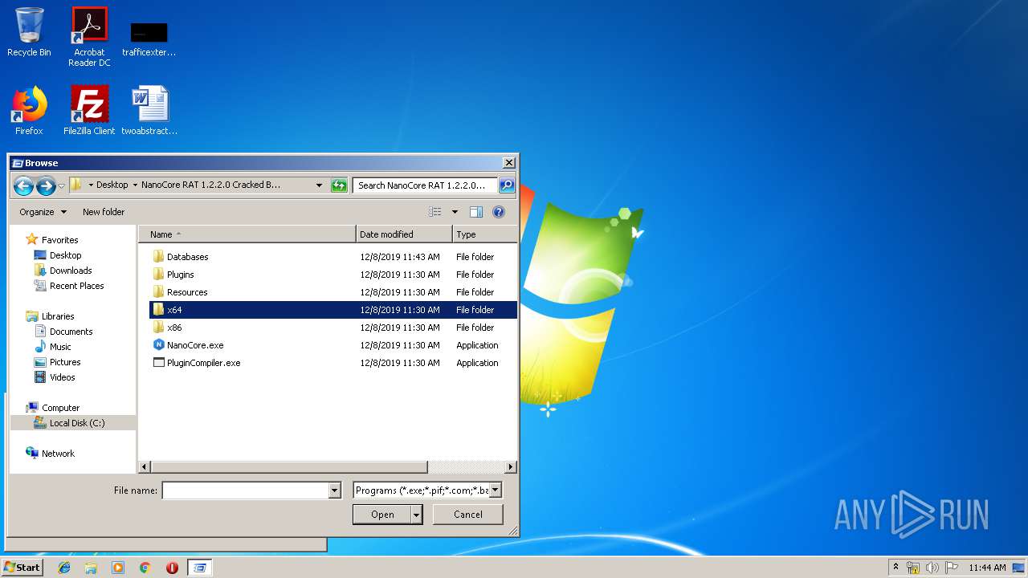Open Recycle Bin on the desktop
1028x578 pixels.
pyautogui.click(x=29, y=32)
